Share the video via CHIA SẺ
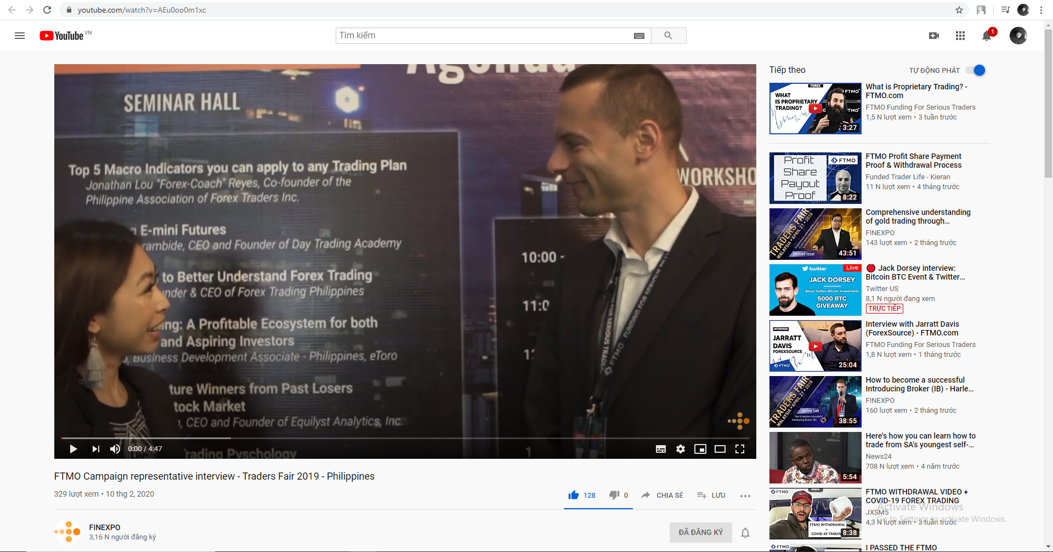1053x552 pixels. [662, 495]
